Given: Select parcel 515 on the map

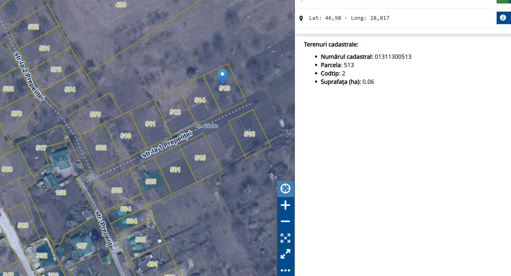Looking at the screenshot, I should [200, 158].
